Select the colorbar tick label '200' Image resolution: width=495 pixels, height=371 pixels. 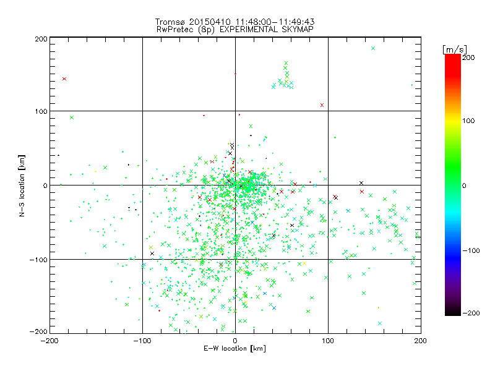tap(468, 58)
